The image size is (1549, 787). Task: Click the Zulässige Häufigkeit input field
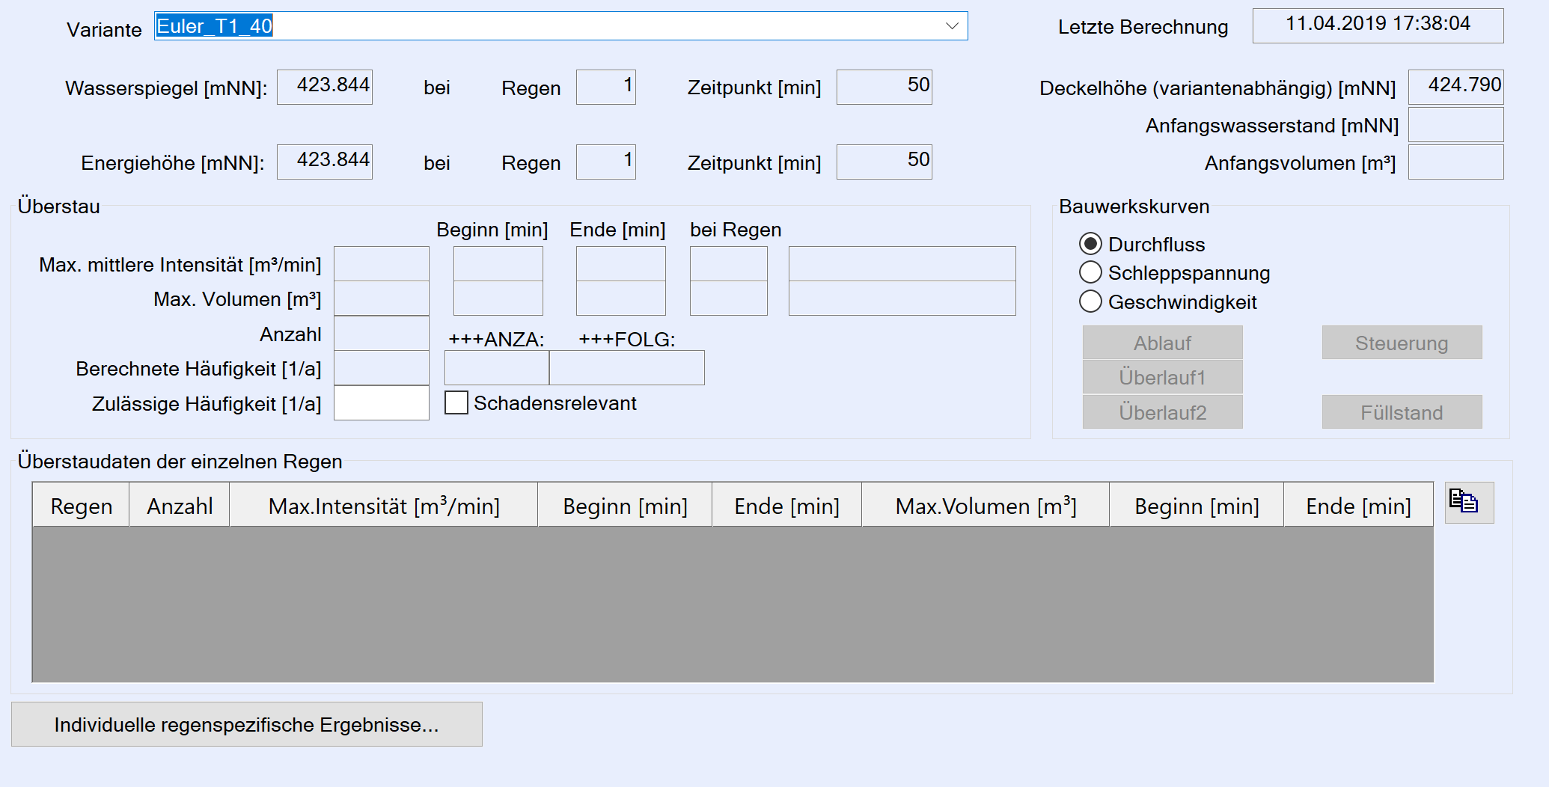(381, 403)
